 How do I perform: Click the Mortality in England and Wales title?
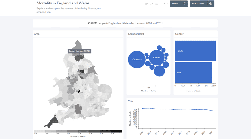click(x=63, y=3)
